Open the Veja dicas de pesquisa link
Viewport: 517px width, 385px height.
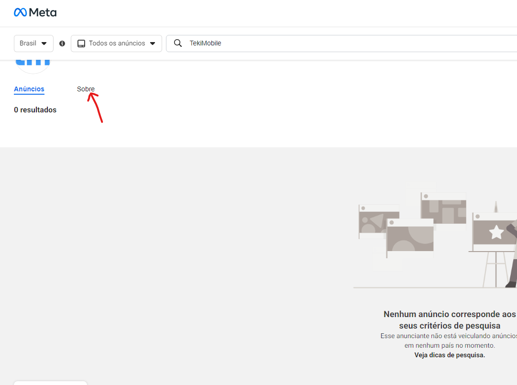click(x=450, y=355)
